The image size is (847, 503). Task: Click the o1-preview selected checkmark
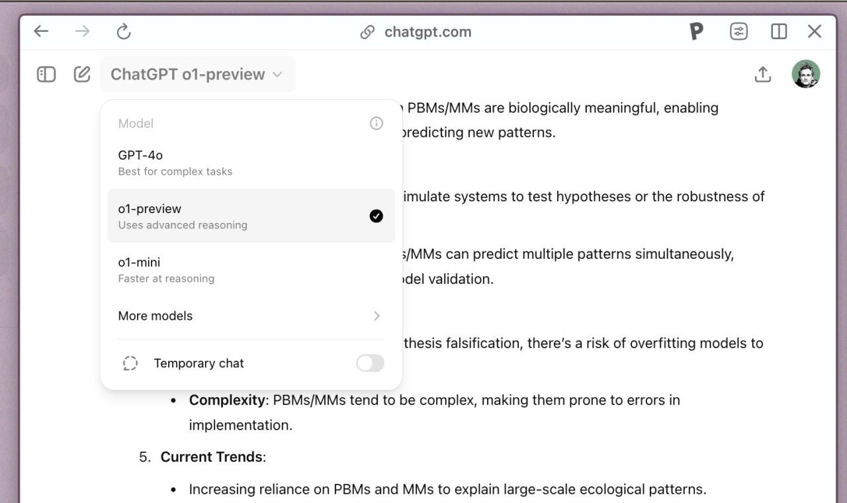tap(377, 216)
